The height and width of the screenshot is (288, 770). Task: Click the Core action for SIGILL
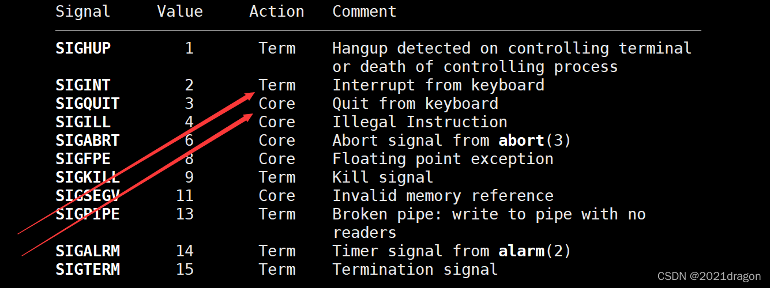pyautogui.click(x=277, y=122)
